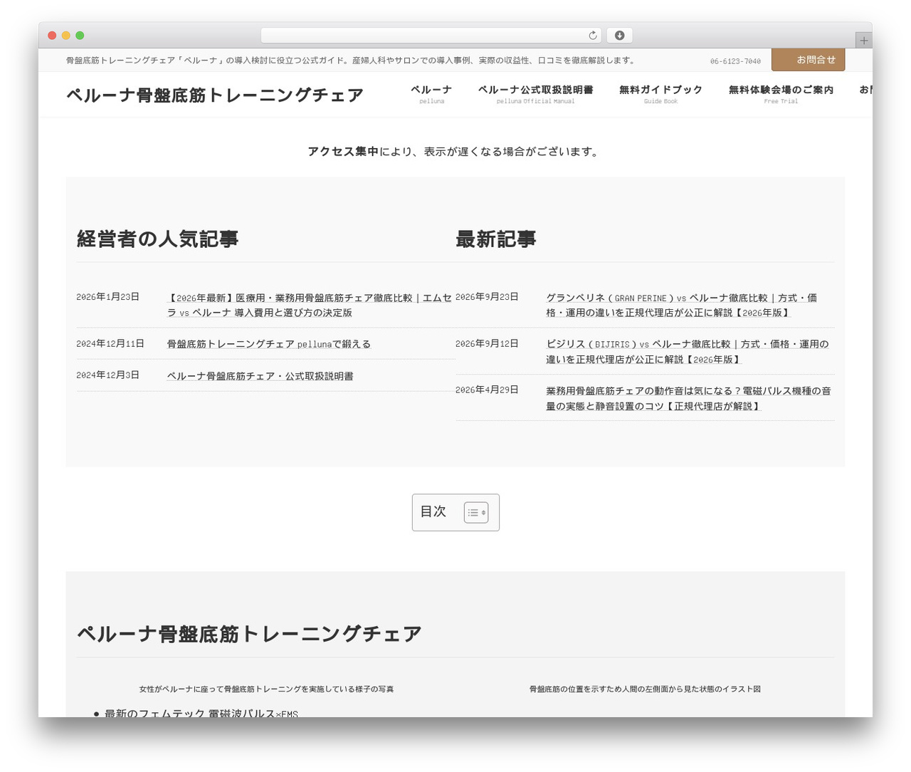
Task: Open article 【2026年最新】医療用・業務用骨盤底筋チェア徹底比較
Action: pyautogui.click(x=310, y=305)
